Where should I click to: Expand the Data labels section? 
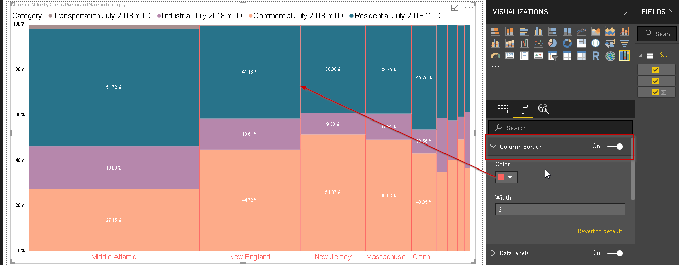click(x=494, y=253)
